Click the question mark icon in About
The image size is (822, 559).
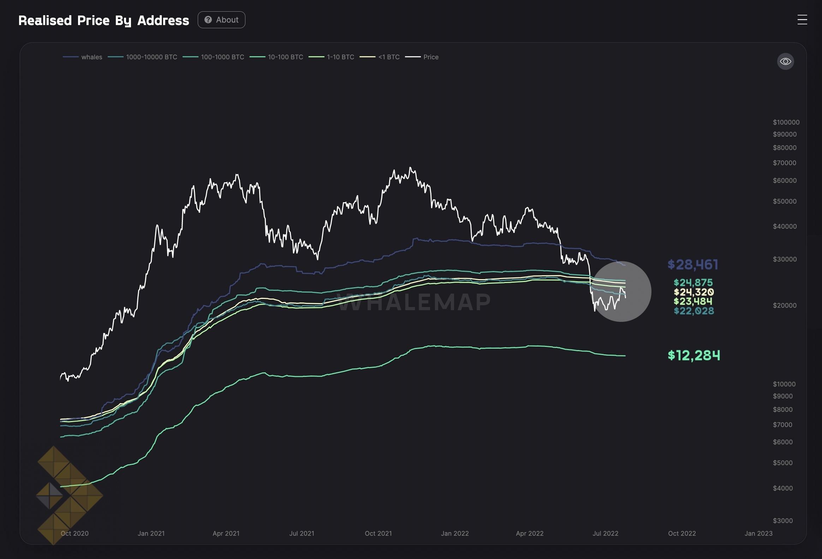click(208, 20)
